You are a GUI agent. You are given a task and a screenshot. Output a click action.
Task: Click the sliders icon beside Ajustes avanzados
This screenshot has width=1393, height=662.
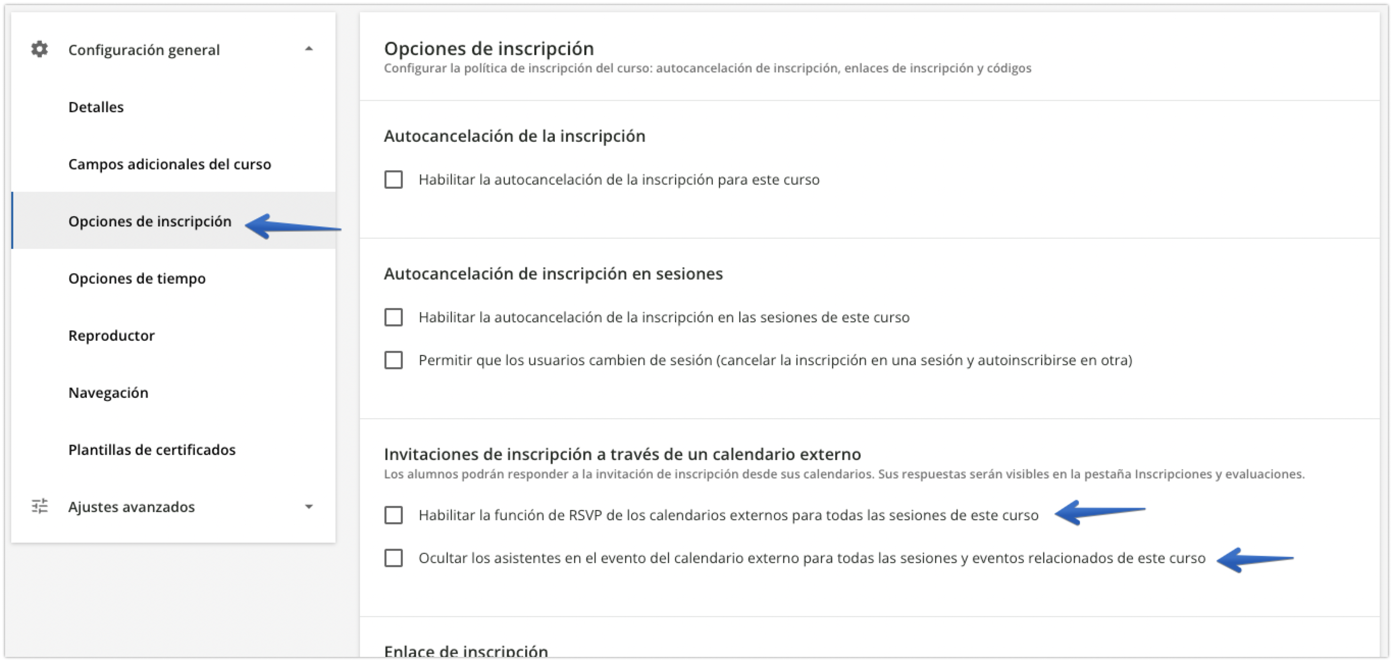[39, 507]
